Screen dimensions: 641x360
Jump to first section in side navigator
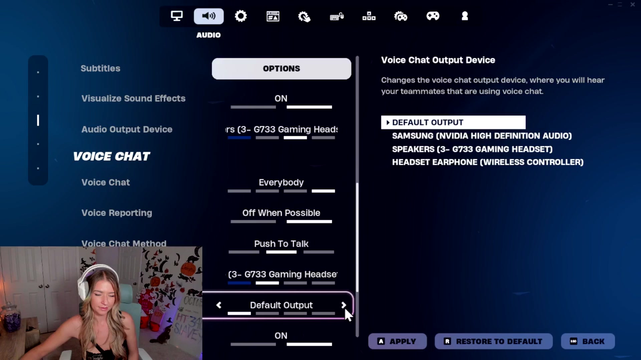38,72
